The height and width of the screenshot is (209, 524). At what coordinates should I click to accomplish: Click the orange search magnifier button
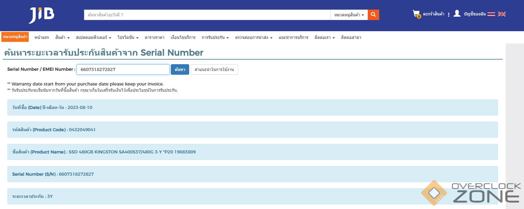(x=373, y=15)
